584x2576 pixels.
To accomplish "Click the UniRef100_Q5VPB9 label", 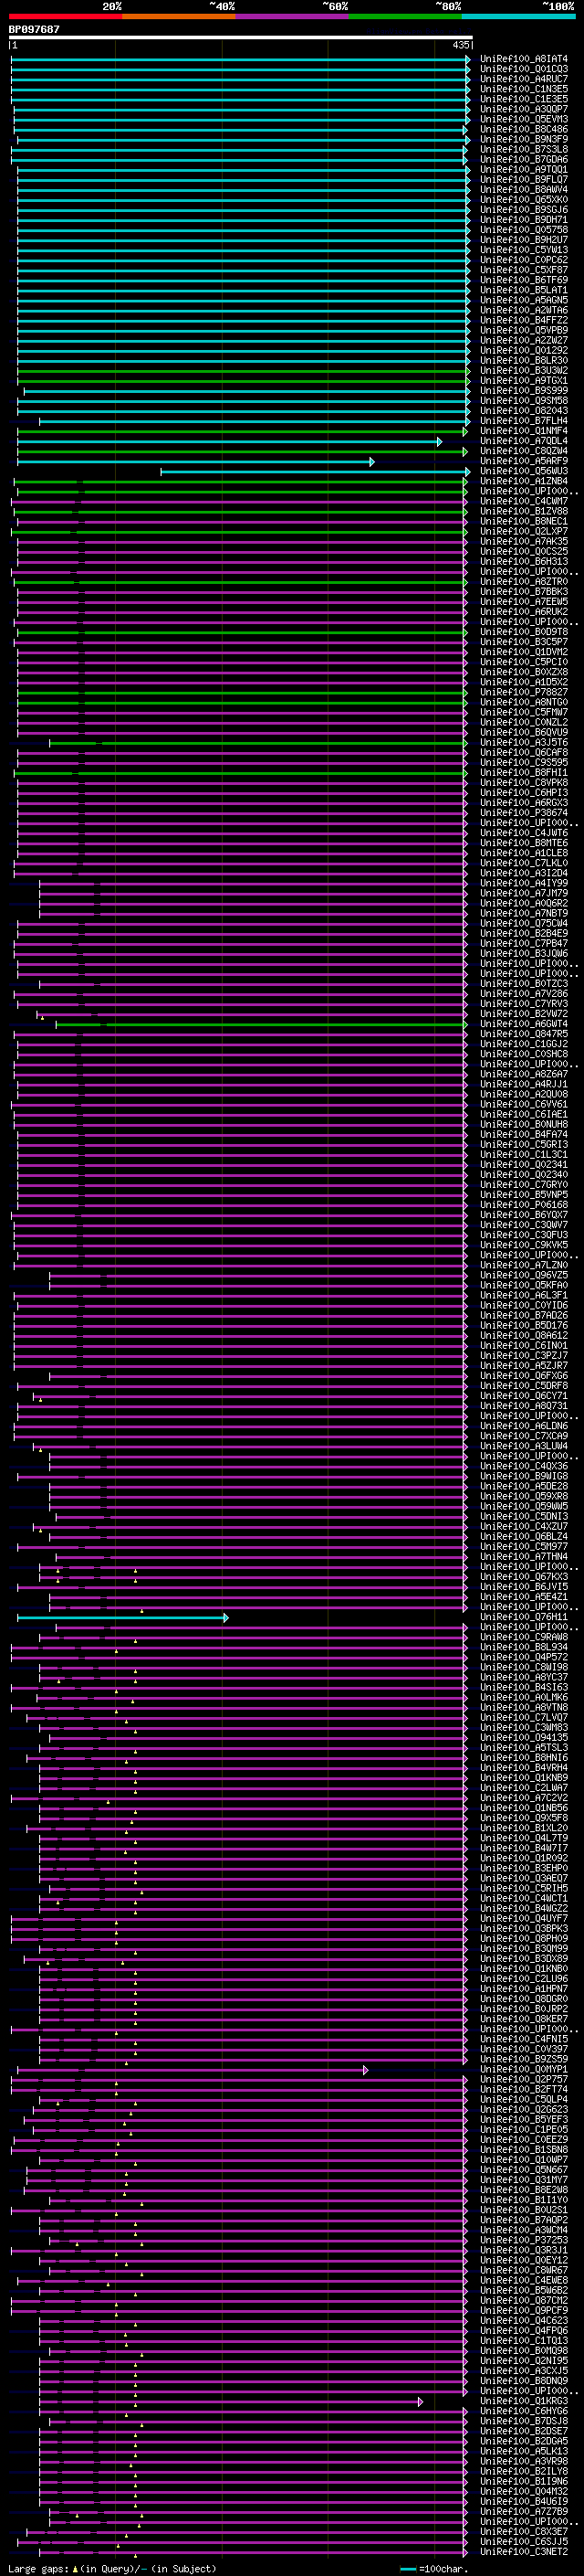I will click(x=524, y=330).
